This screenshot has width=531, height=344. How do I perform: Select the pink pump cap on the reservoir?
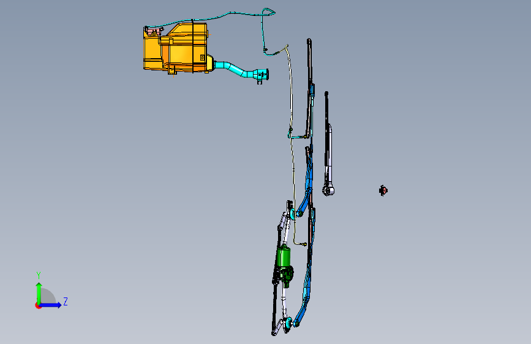click(153, 32)
